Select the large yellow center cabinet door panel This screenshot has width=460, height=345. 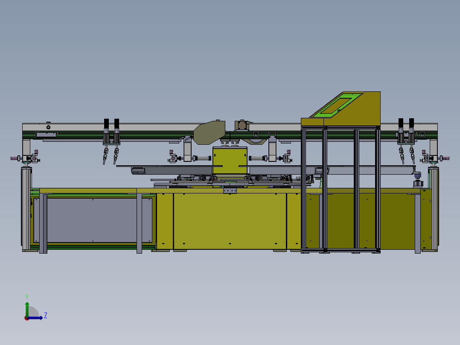[x=230, y=221]
